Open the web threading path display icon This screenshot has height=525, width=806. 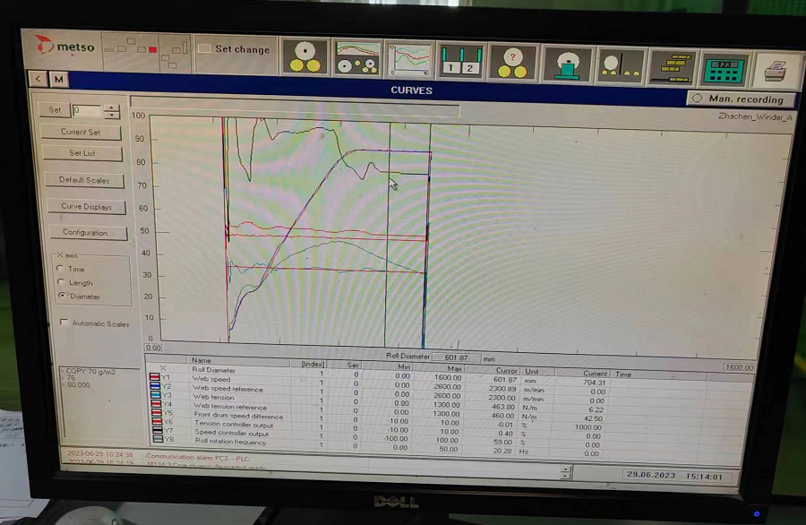[357, 57]
